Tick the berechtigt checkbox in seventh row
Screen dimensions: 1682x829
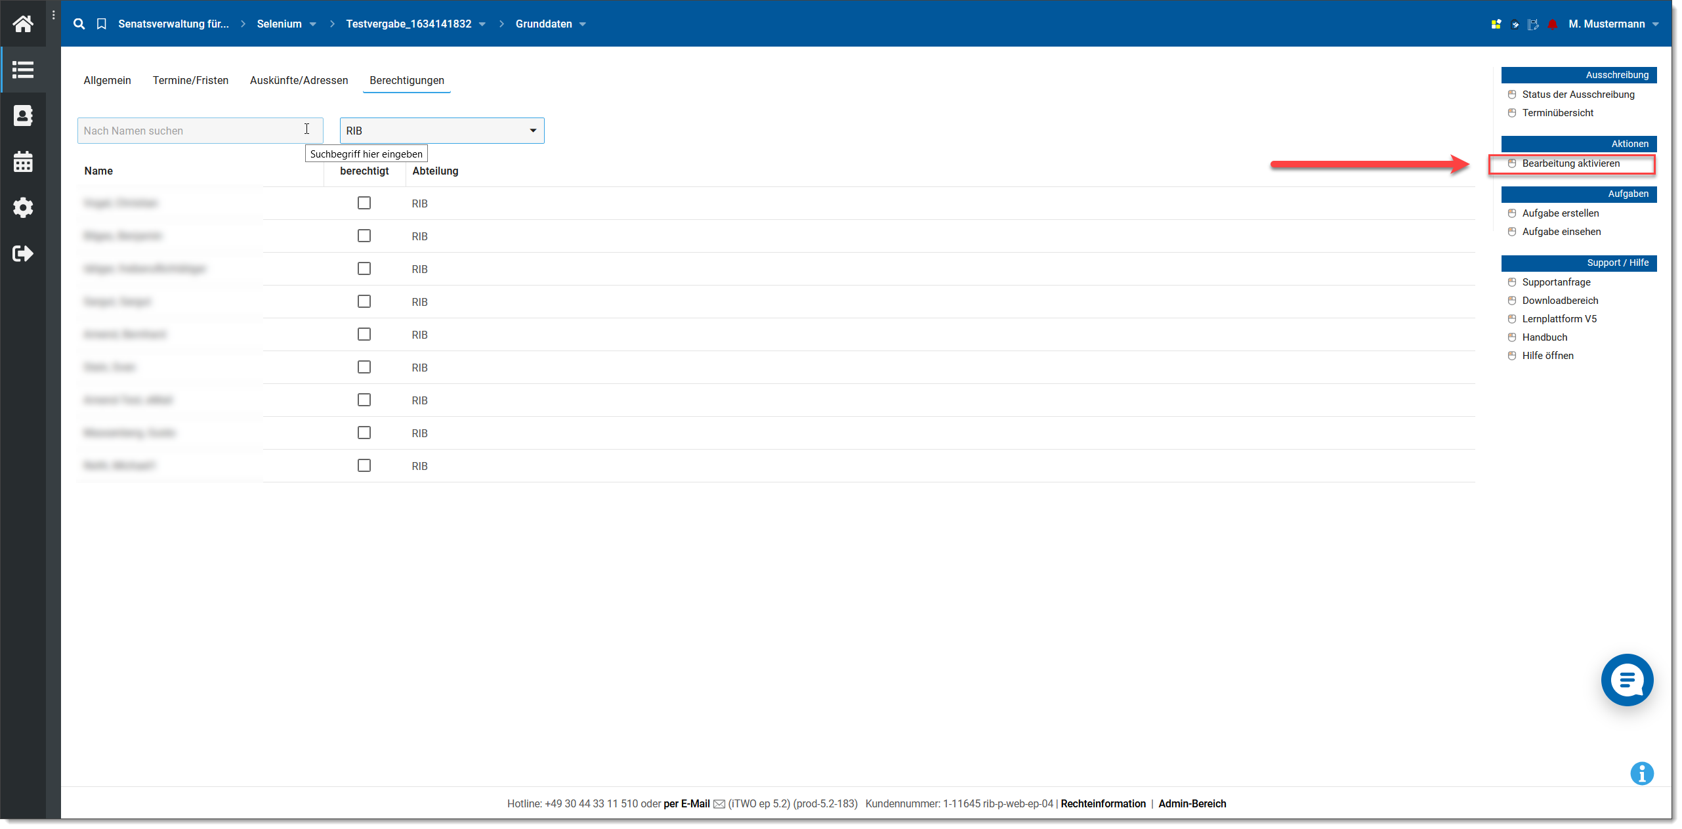(x=364, y=400)
